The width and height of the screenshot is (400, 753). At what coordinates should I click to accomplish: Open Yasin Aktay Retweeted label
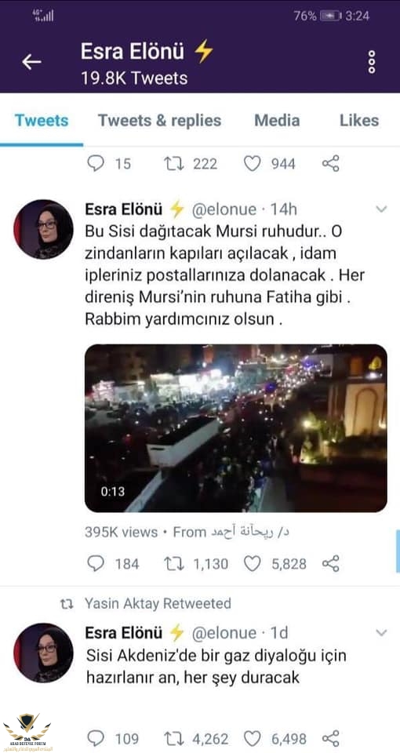(158, 603)
